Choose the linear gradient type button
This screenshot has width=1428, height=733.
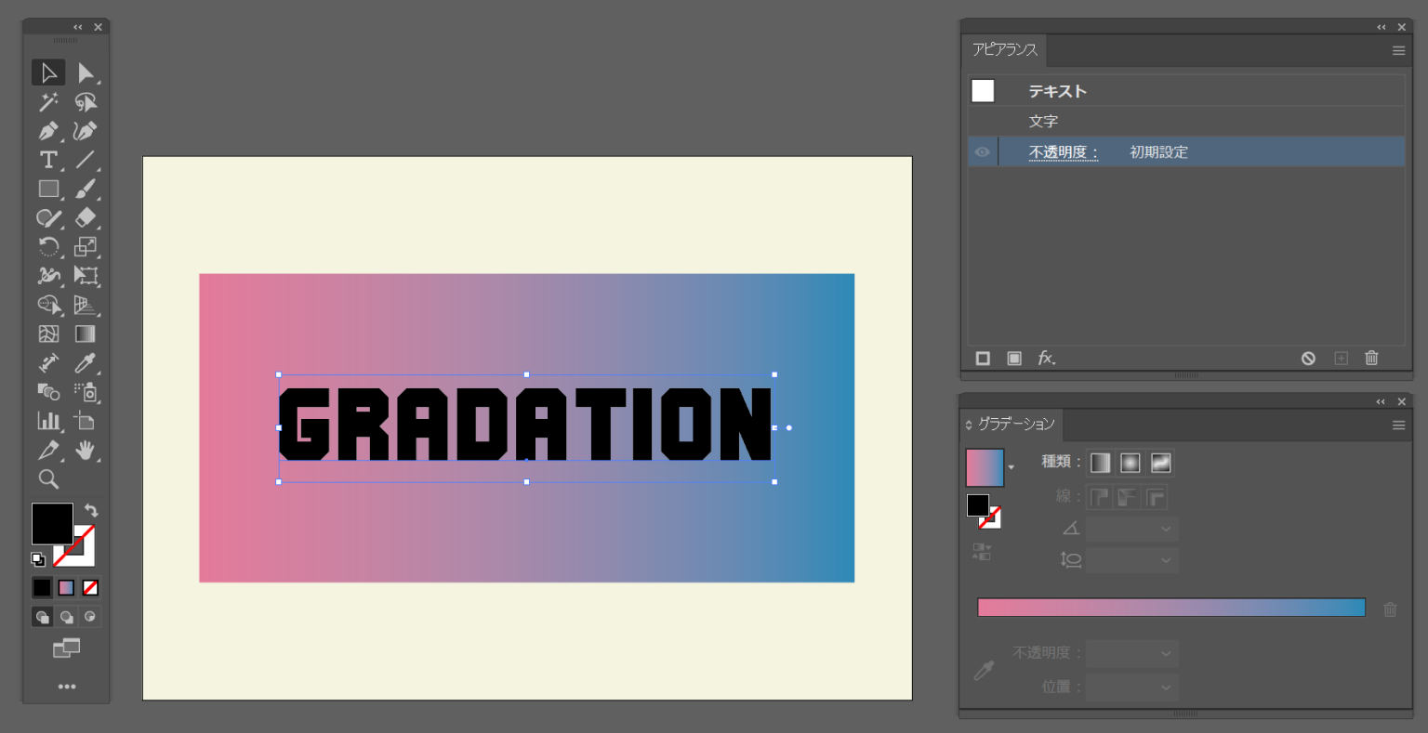pos(1100,463)
